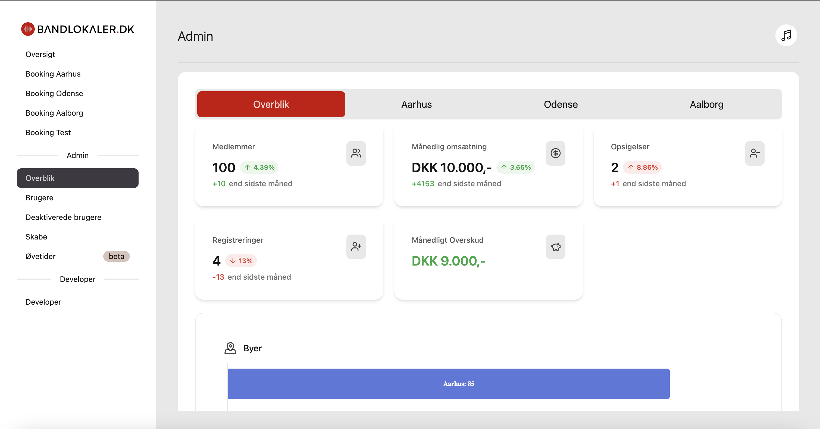Click the location pin icon next to Byer
Image resolution: width=820 pixels, height=429 pixels.
tap(230, 348)
